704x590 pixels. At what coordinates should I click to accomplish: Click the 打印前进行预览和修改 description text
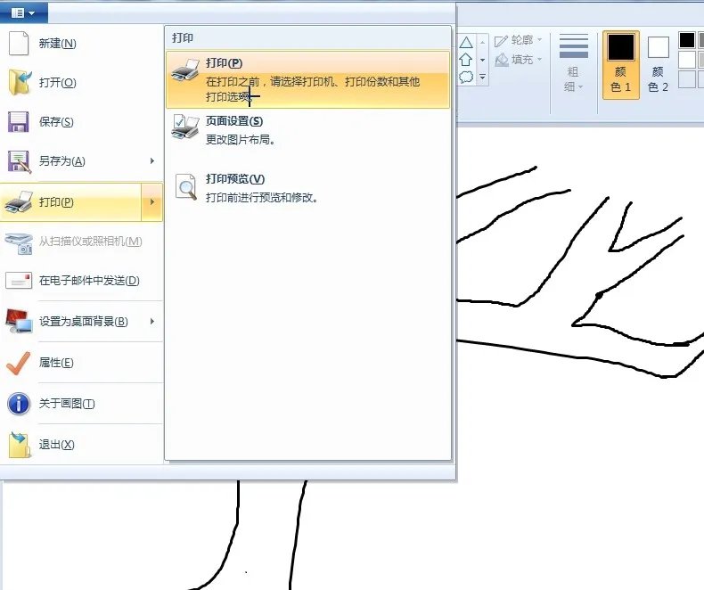click(262, 198)
